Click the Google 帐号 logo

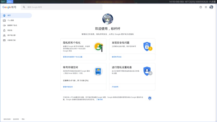[x=9, y=7]
